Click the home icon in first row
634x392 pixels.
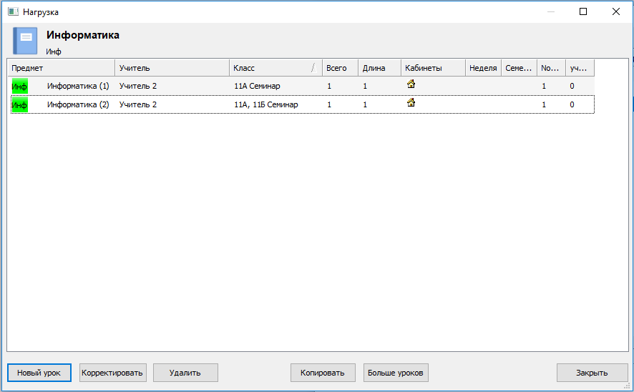[x=411, y=84]
